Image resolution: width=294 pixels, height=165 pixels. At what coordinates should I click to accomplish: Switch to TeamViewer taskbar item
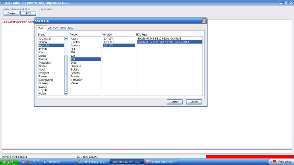coord(58,162)
